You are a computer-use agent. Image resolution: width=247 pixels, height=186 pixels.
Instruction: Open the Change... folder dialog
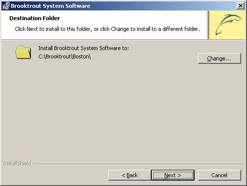(220, 58)
